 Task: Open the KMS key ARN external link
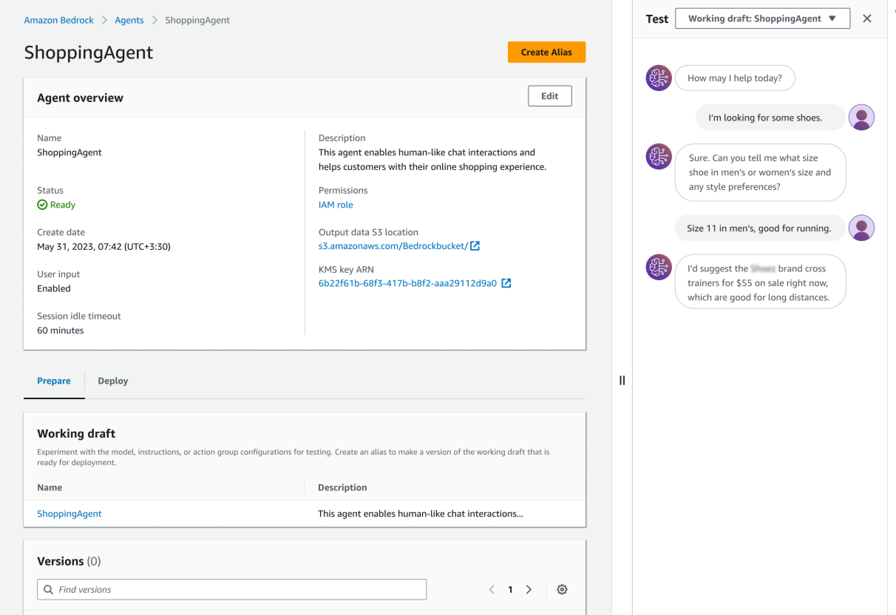(x=506, y=283)
